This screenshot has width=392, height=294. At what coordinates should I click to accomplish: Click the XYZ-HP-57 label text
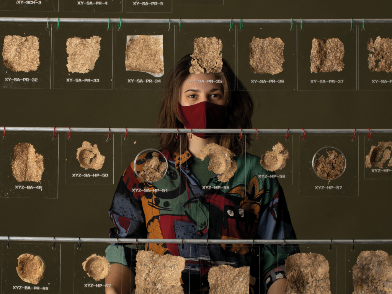(x=328, y=188)
